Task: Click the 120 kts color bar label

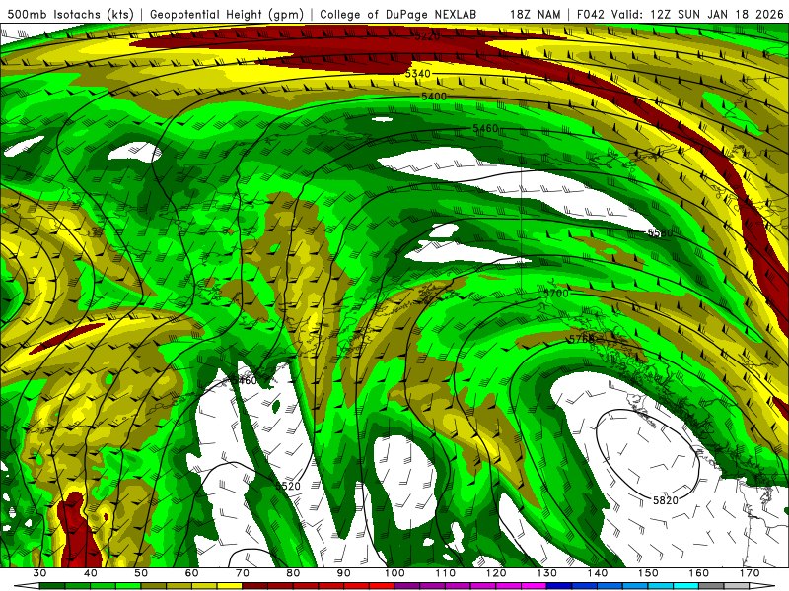Action: (x=496, y=573)
